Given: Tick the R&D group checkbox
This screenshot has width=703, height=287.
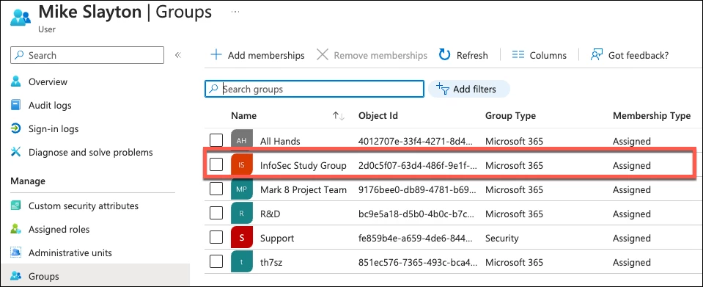Looking at the screenshot, I should click(x=216, y=214).
